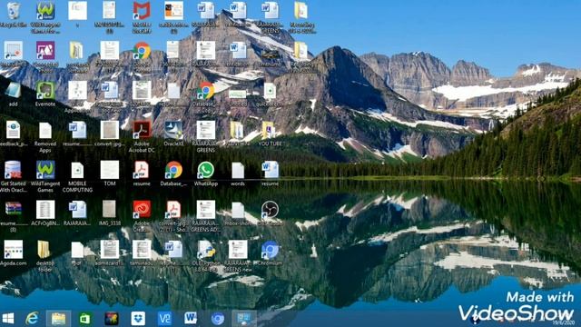581x327 pixels.
Task: Switch to Microsoft Word on taskbar
Action: [191, 319]
